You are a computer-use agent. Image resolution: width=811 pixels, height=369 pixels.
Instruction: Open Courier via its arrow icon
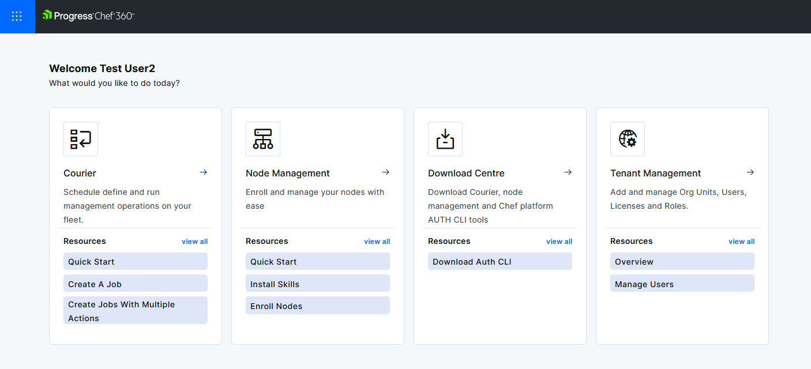[203, 172]
